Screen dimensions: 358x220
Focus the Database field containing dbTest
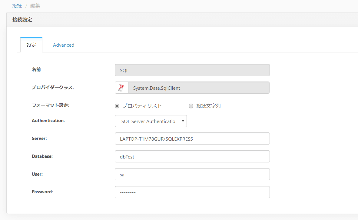click(192, 157)
